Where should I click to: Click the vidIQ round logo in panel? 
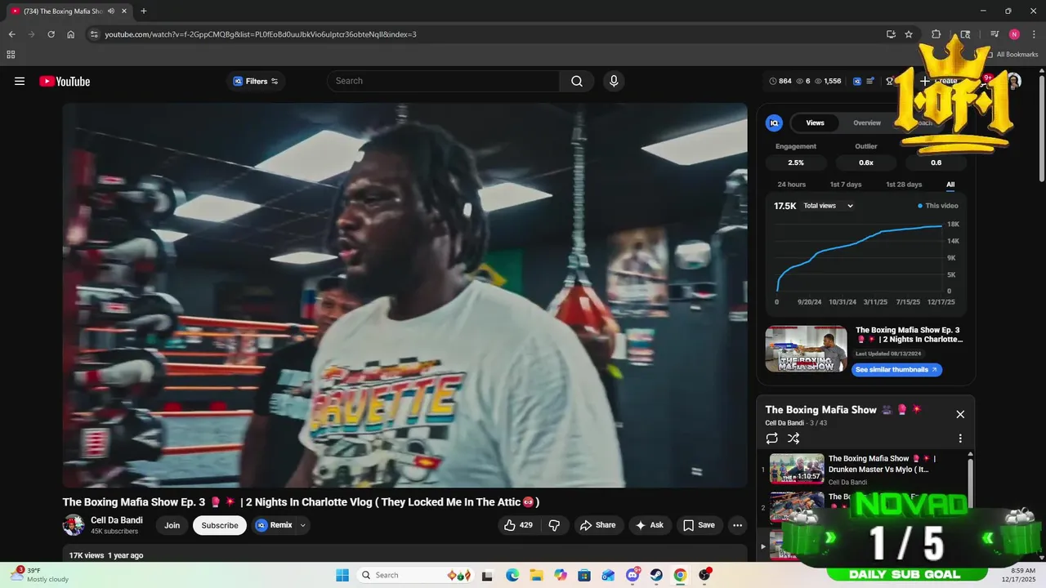(774, 123)
